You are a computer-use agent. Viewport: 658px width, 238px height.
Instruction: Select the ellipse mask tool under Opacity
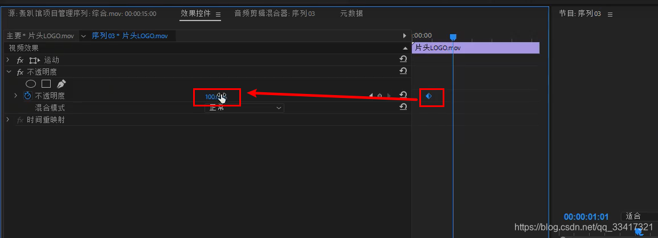pyautogui.click(x=31, y=84)
